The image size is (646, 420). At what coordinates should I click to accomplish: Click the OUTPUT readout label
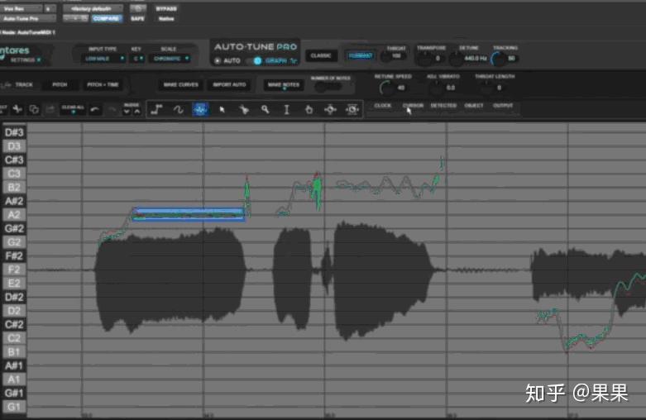503,106
